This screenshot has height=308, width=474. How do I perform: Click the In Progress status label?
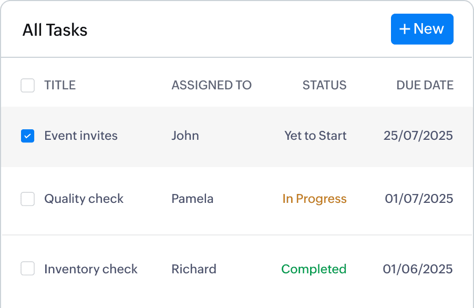coord(314,199)
